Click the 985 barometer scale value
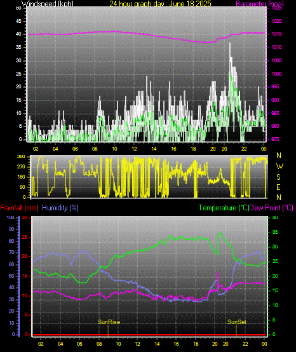Viewport: 296px width, 352px height. (x=275, y=113)
